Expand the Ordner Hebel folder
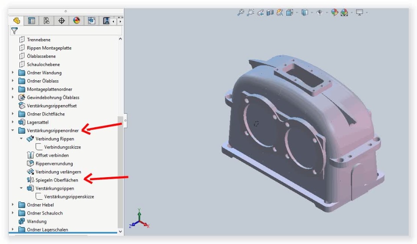This screenshot has width=417, height=244. tap(13, 204)
